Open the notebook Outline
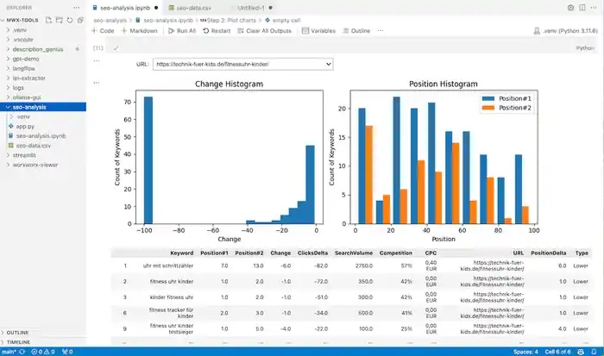Image resolution: width=604 pixels, height=356 pixels. pos(356,31)
